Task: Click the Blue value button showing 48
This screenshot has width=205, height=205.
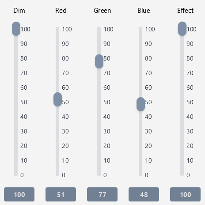Action: [144, 194]
